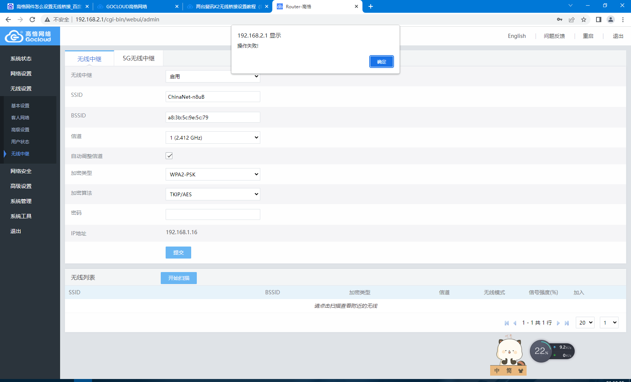The height and width of the screenshot is (382, 631).
Task: Click the bookmark star icon
Action: tap(584, 20)
